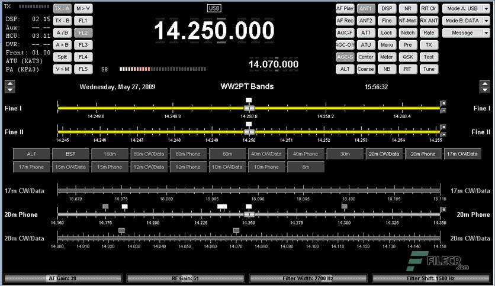Toggle the NB noise blanker
Viewport: 495px width, 286px height.
387,69
